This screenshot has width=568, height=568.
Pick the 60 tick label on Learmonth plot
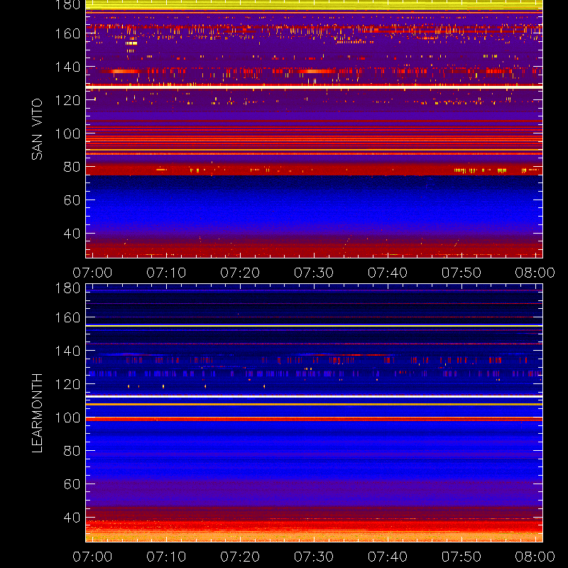coord(72,484)
